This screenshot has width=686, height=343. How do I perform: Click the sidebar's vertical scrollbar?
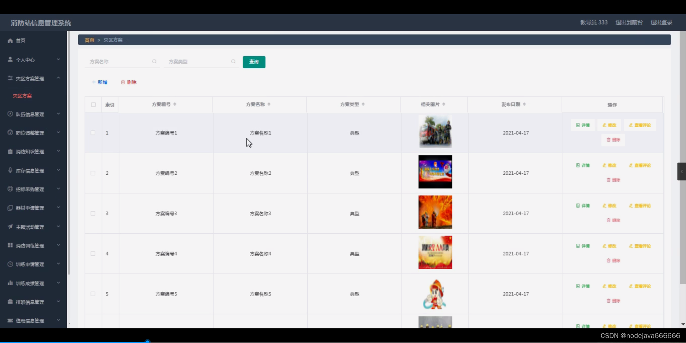tap(69, 153)
